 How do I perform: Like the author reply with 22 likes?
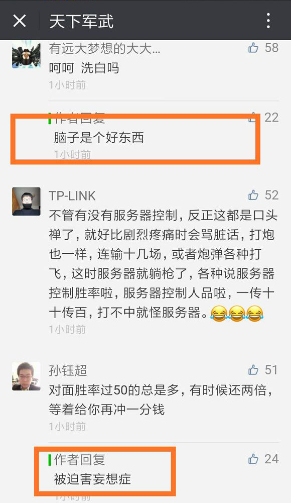(x=253, y=118)
